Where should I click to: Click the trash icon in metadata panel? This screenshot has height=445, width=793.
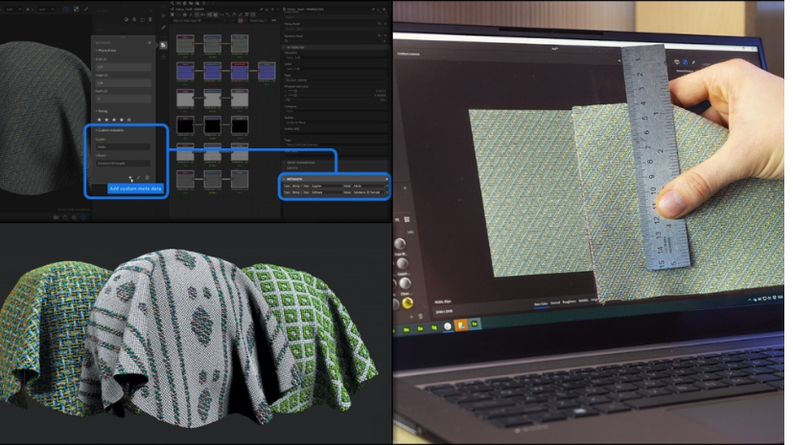[x=148, y=178]
